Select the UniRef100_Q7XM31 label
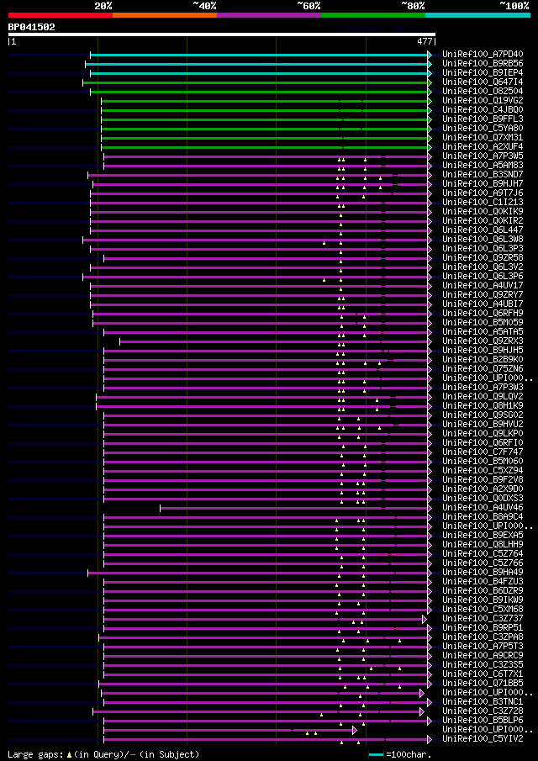This screenshot has height=761, width=538. [x=483, y=137]
